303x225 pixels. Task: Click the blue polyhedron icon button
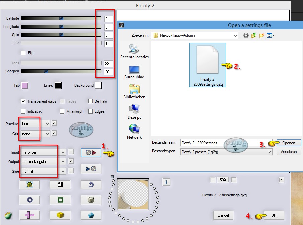pyautogui.click(x=91, y=215)
